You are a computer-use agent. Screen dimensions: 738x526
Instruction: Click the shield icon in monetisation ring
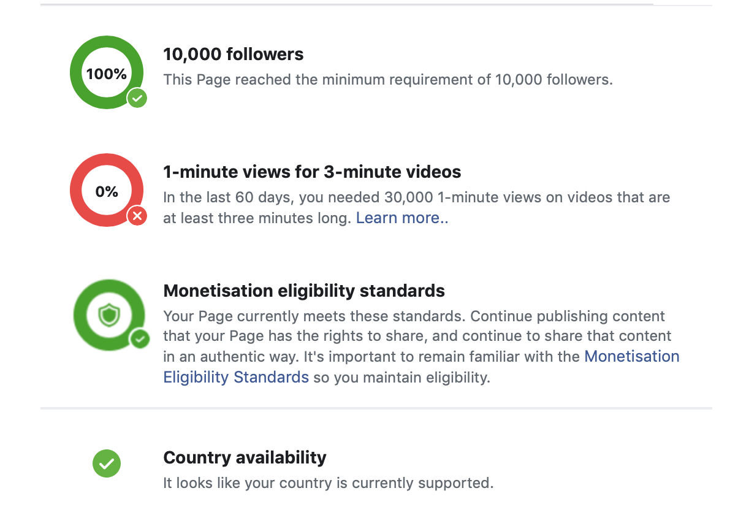109,316
